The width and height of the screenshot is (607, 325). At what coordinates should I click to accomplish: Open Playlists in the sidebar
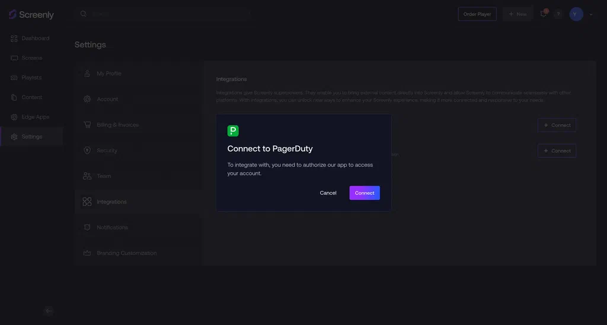tap(31, 78)
